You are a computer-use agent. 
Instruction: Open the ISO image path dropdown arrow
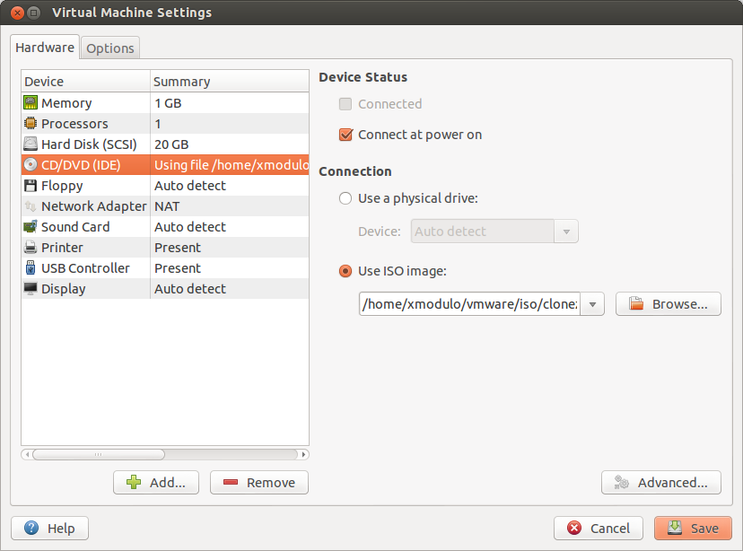point(592,304)
